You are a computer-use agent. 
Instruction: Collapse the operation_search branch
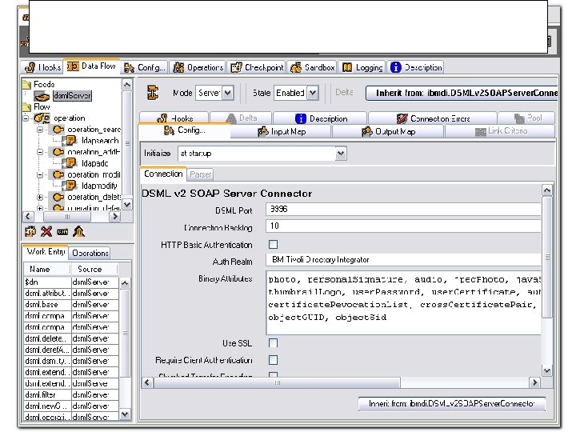tap(40, 130)
